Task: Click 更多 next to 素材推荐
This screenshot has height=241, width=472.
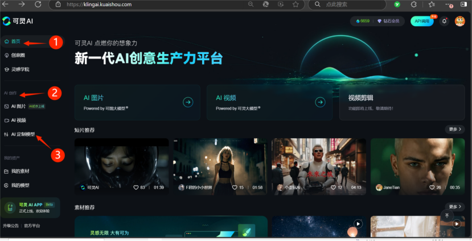Action: [455, 207]
